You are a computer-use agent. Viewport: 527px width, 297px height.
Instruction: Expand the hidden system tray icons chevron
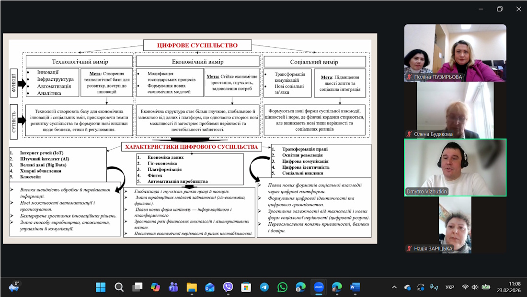click(394, 287)
